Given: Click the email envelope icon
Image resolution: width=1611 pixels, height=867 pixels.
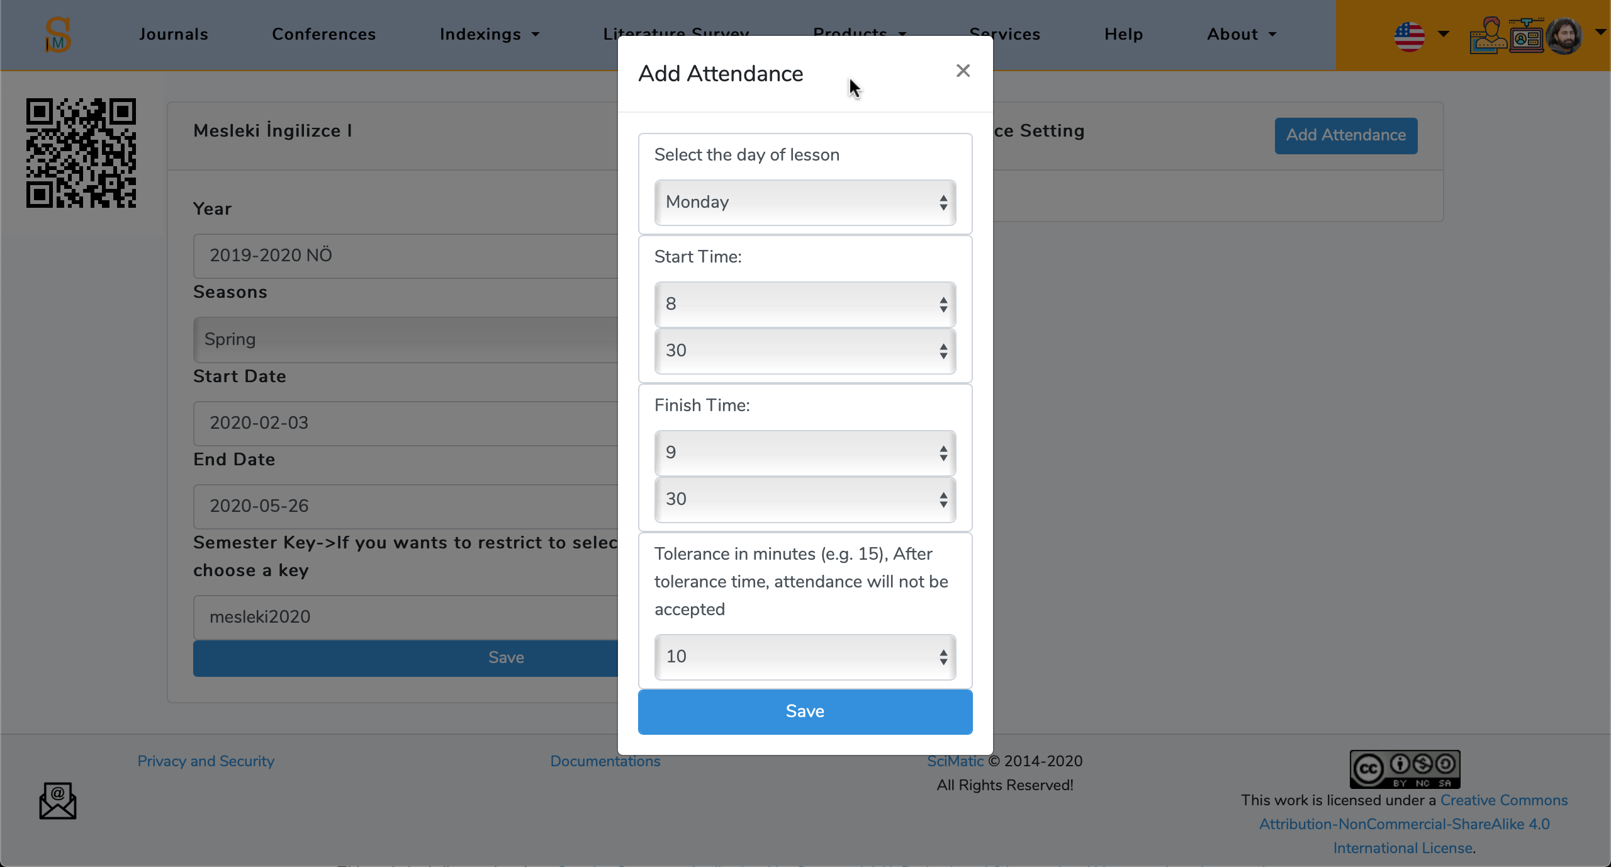Looking at the screenshot, I should click(58, 800).
